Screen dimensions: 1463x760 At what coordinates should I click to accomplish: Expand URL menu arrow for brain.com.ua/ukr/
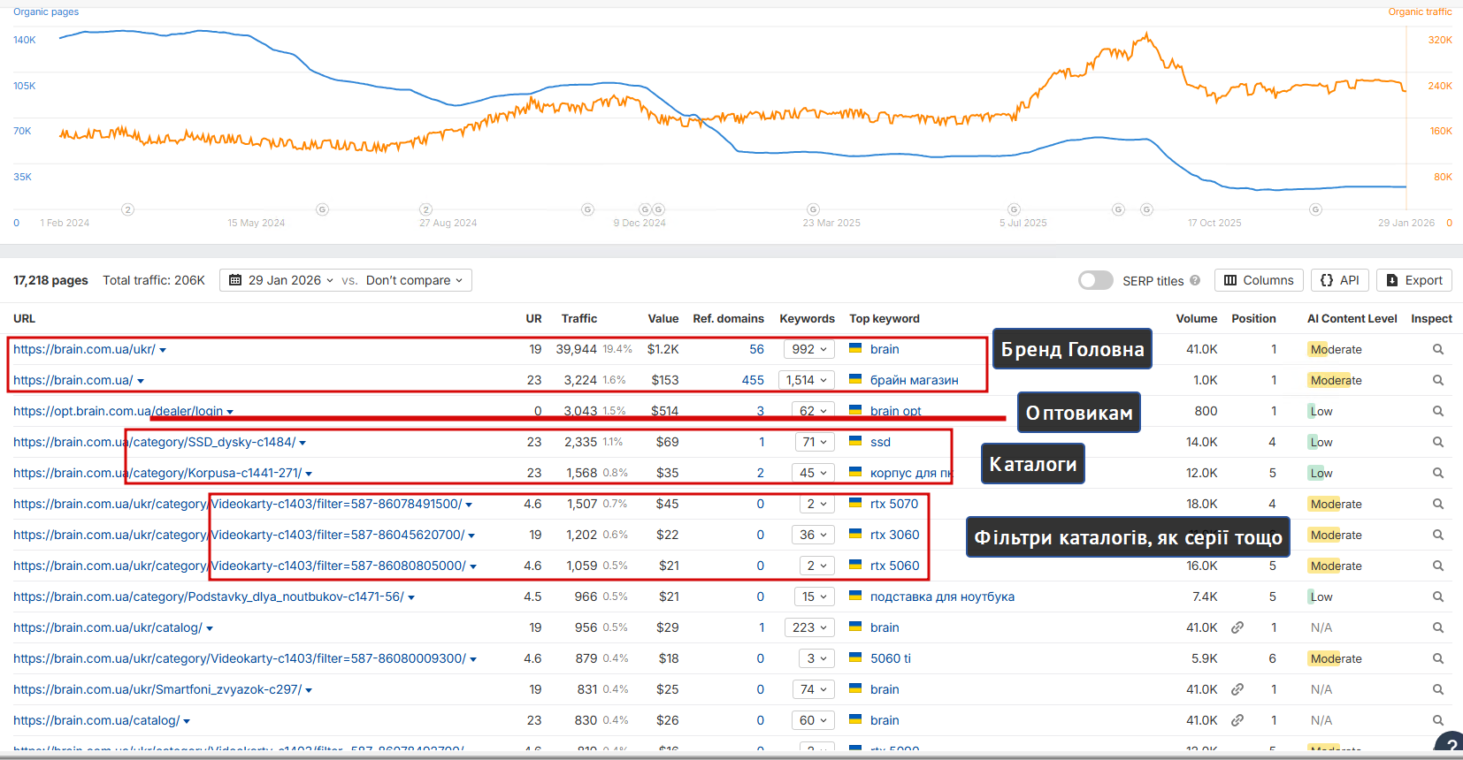(163, 350)
